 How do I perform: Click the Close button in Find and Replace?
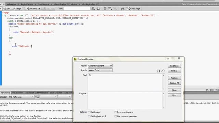pos(174,90)
